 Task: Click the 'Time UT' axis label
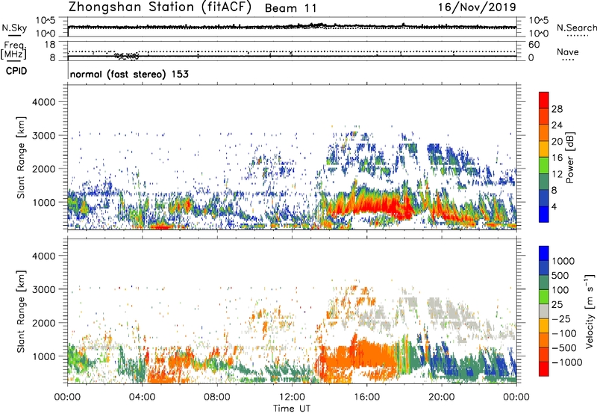[292, 408]
